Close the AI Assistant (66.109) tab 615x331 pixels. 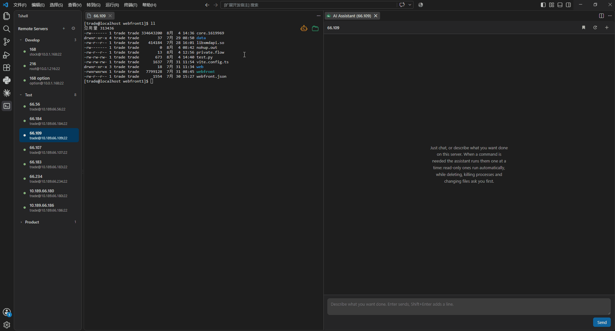[x=376, y=16]
